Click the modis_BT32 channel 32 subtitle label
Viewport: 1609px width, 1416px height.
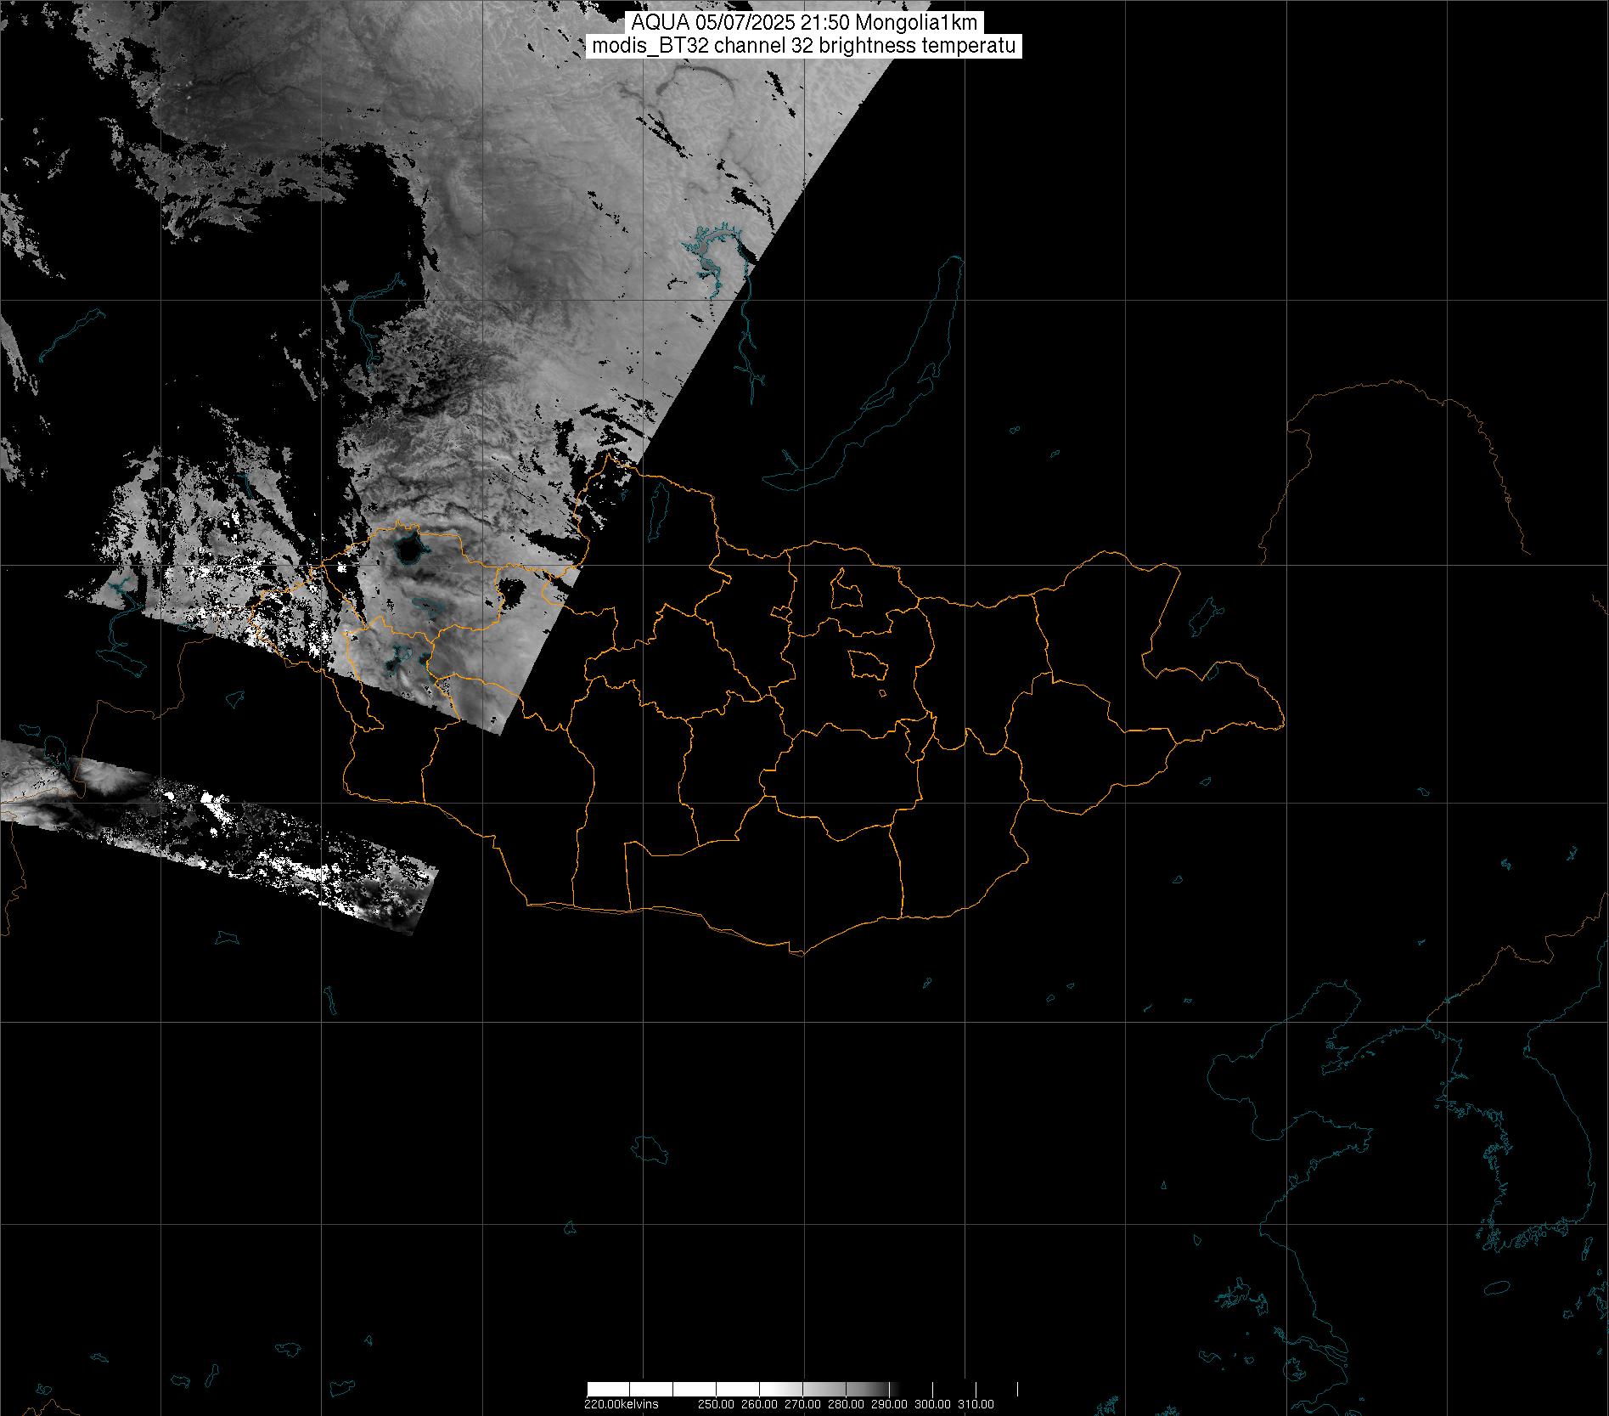tap(803, 46)
